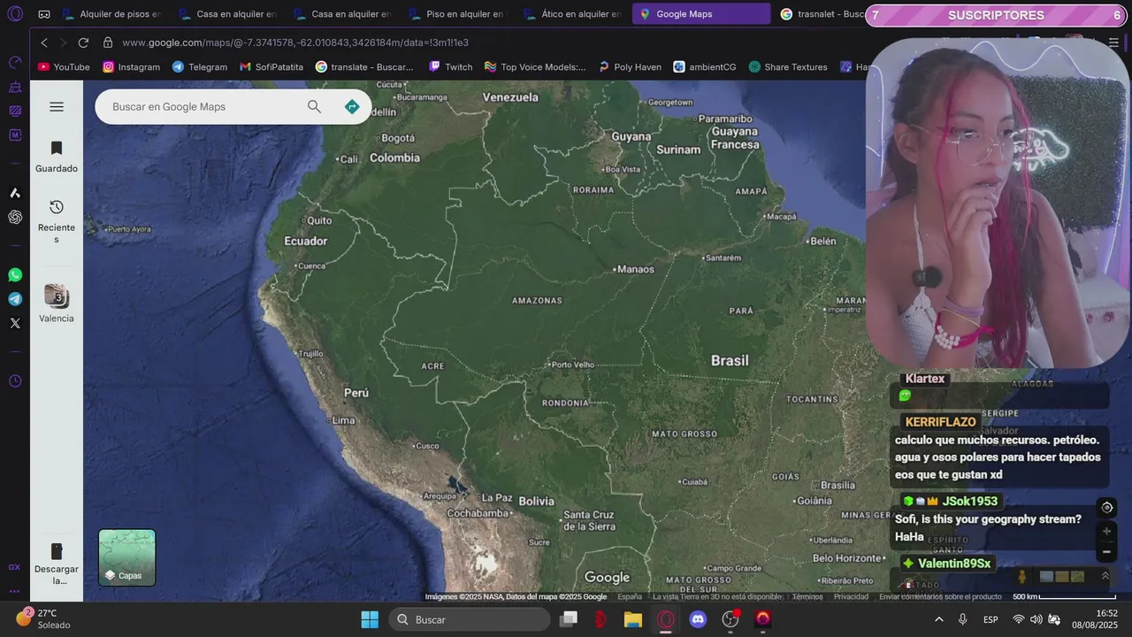Select the Street View pegman
The image size is (1132, 637).
coord(1023,577)
